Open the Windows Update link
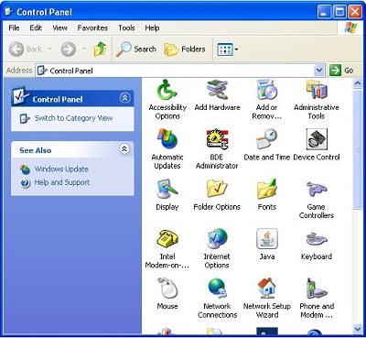Image resolution: width=366 pixels, height=338 pixels. [x=61, y=169]
